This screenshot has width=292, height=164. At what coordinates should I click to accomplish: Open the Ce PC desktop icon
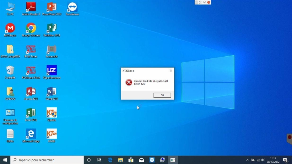coord(10,9)
